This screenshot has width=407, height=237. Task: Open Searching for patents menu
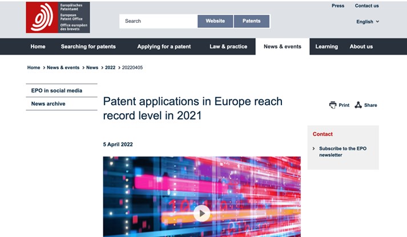[88, 46]
